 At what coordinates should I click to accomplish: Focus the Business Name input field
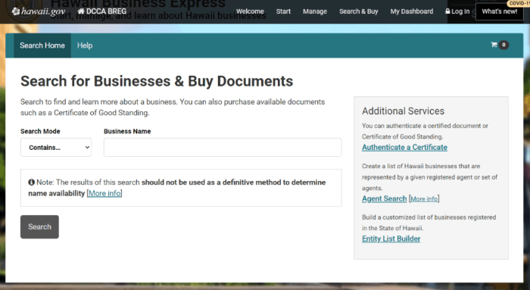pyautogui.click(x=223, y=148)
